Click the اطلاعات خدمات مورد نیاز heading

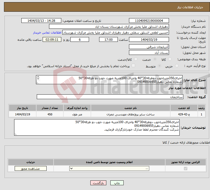coord(187,88)
